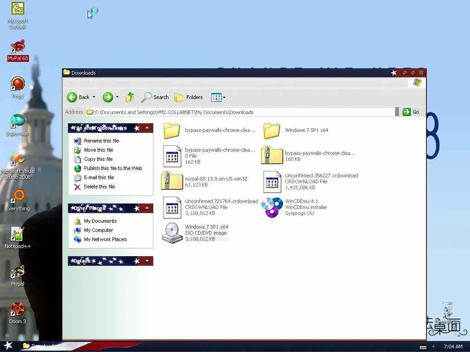Click Publish this file to the Web

pyautogui.click(x=108, y=168)
